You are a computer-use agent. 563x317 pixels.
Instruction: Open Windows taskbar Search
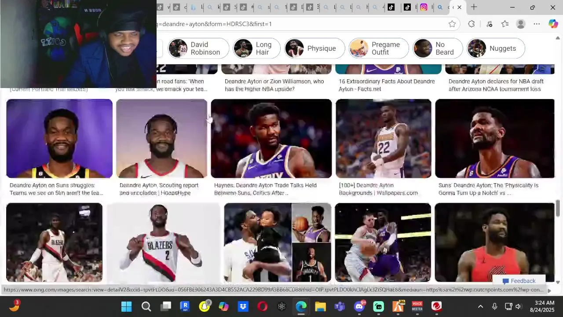[146, 306]
